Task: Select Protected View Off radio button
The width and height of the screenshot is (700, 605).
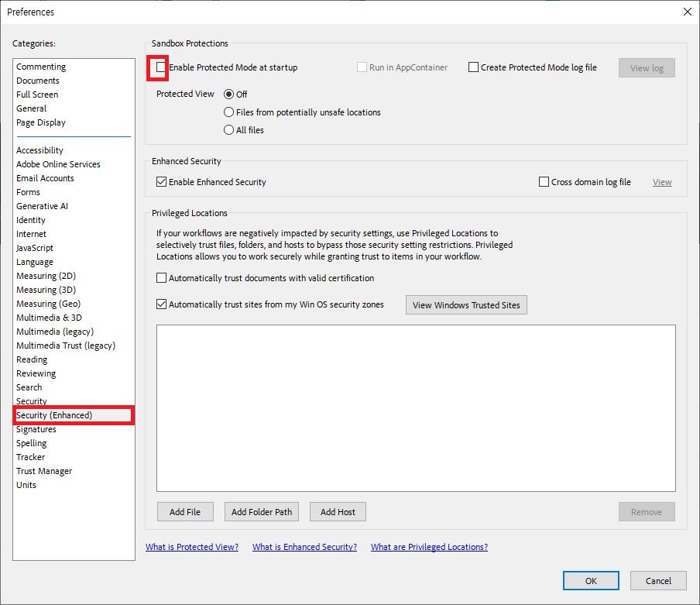Action: [x=228, y=95]
